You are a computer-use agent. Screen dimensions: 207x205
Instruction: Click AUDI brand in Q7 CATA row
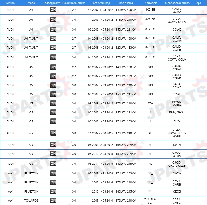coord(10,145)
